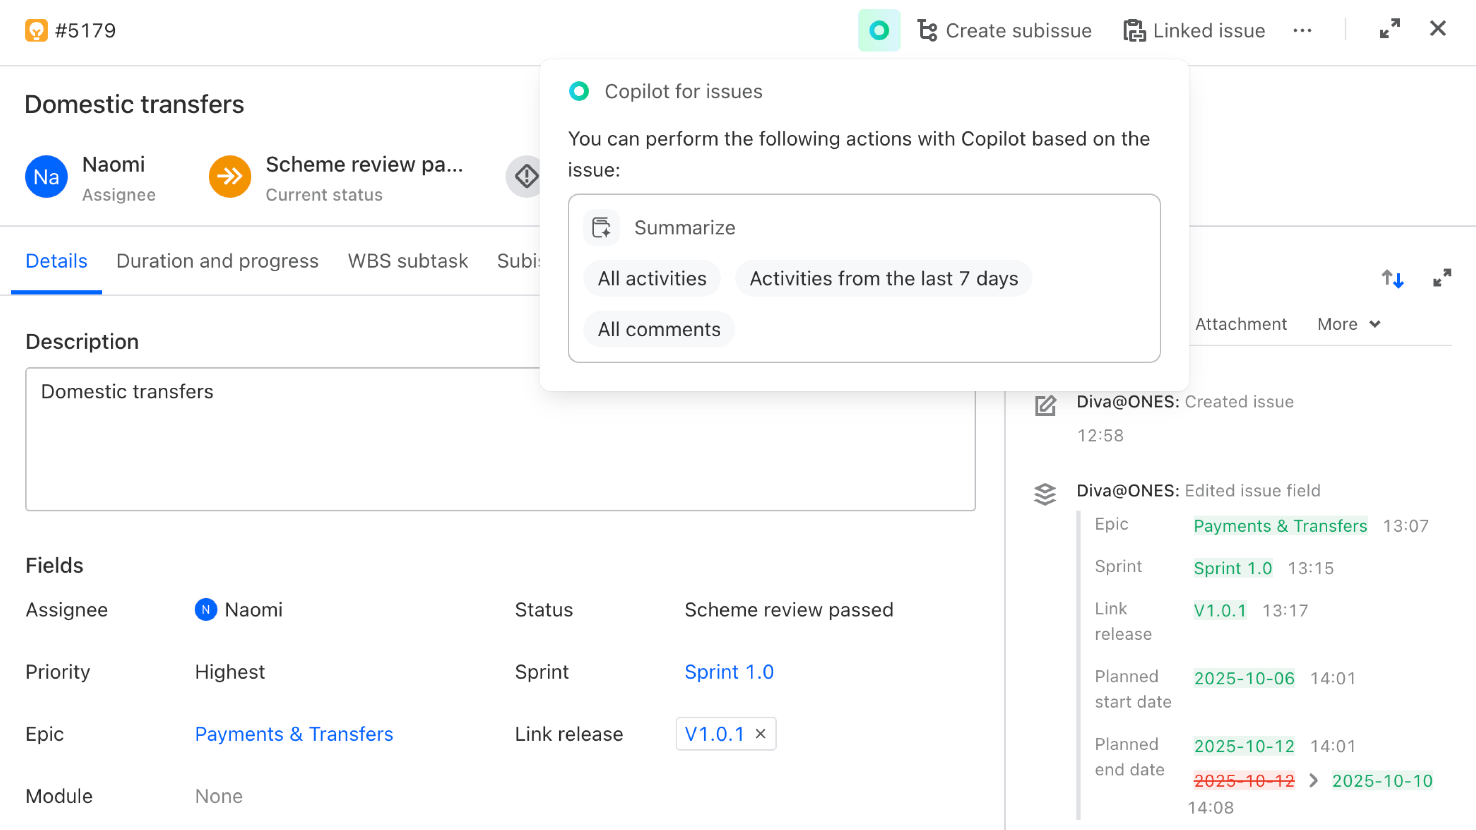Open the More dropdown in activity panel

(1348, 324)
